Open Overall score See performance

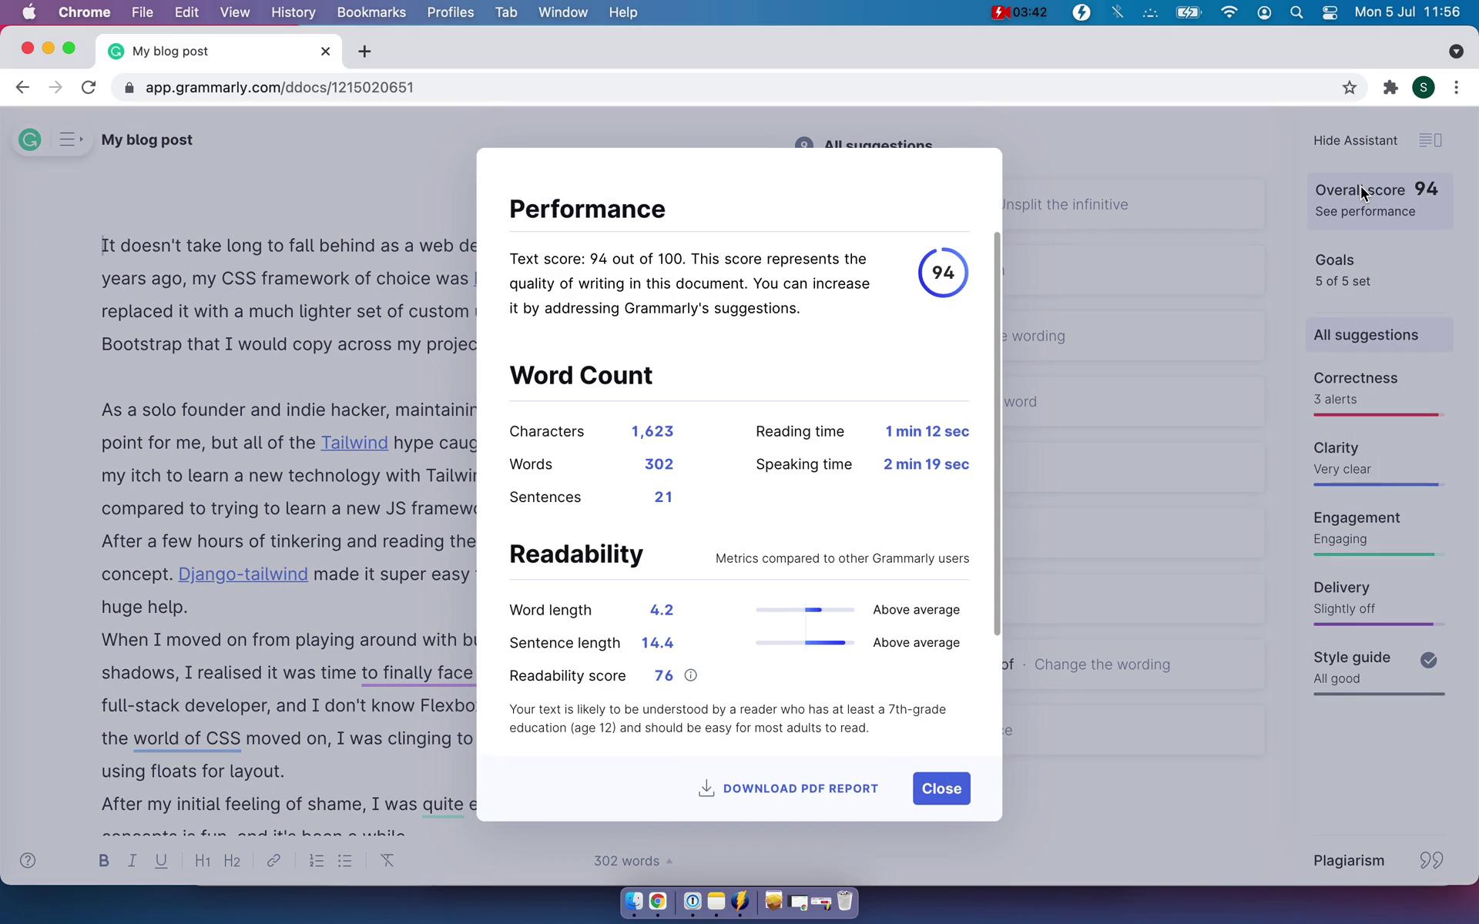tap(1380, 200)
